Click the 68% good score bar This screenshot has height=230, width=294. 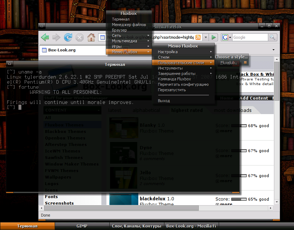coord(239,126)
